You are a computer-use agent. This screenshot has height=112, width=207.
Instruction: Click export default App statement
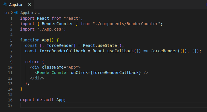tap(43, 100)
